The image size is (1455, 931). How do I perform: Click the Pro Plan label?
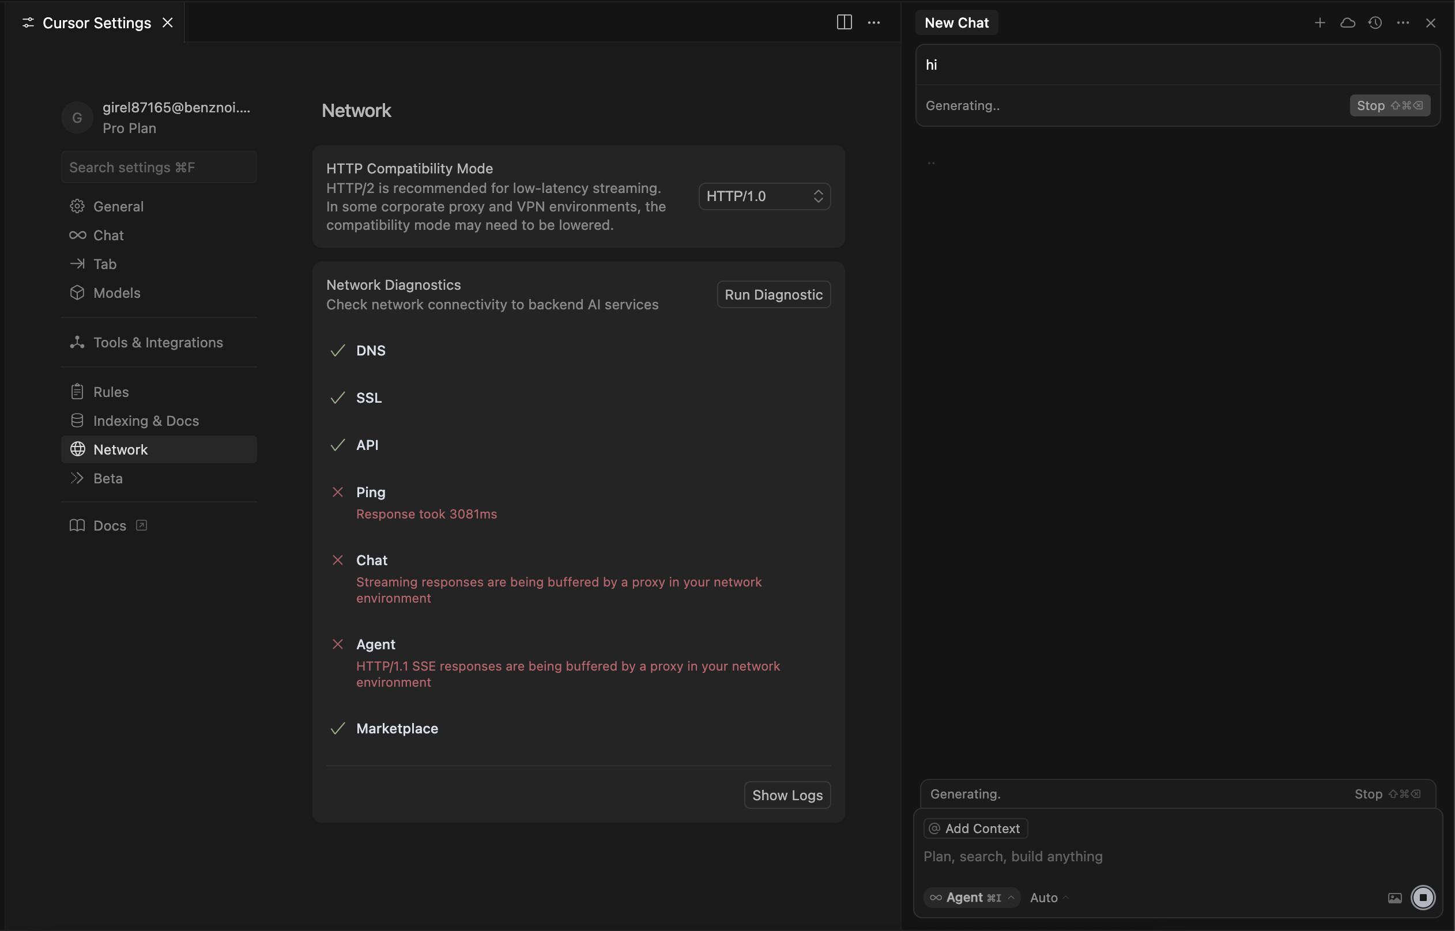(129, 128)
